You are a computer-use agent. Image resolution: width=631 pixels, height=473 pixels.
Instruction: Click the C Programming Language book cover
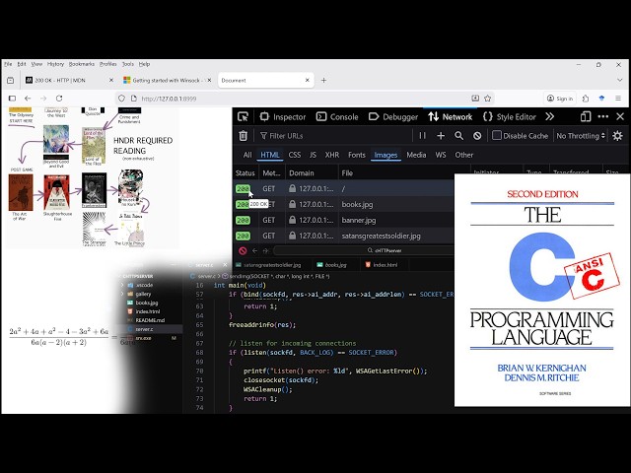(541, 290)
